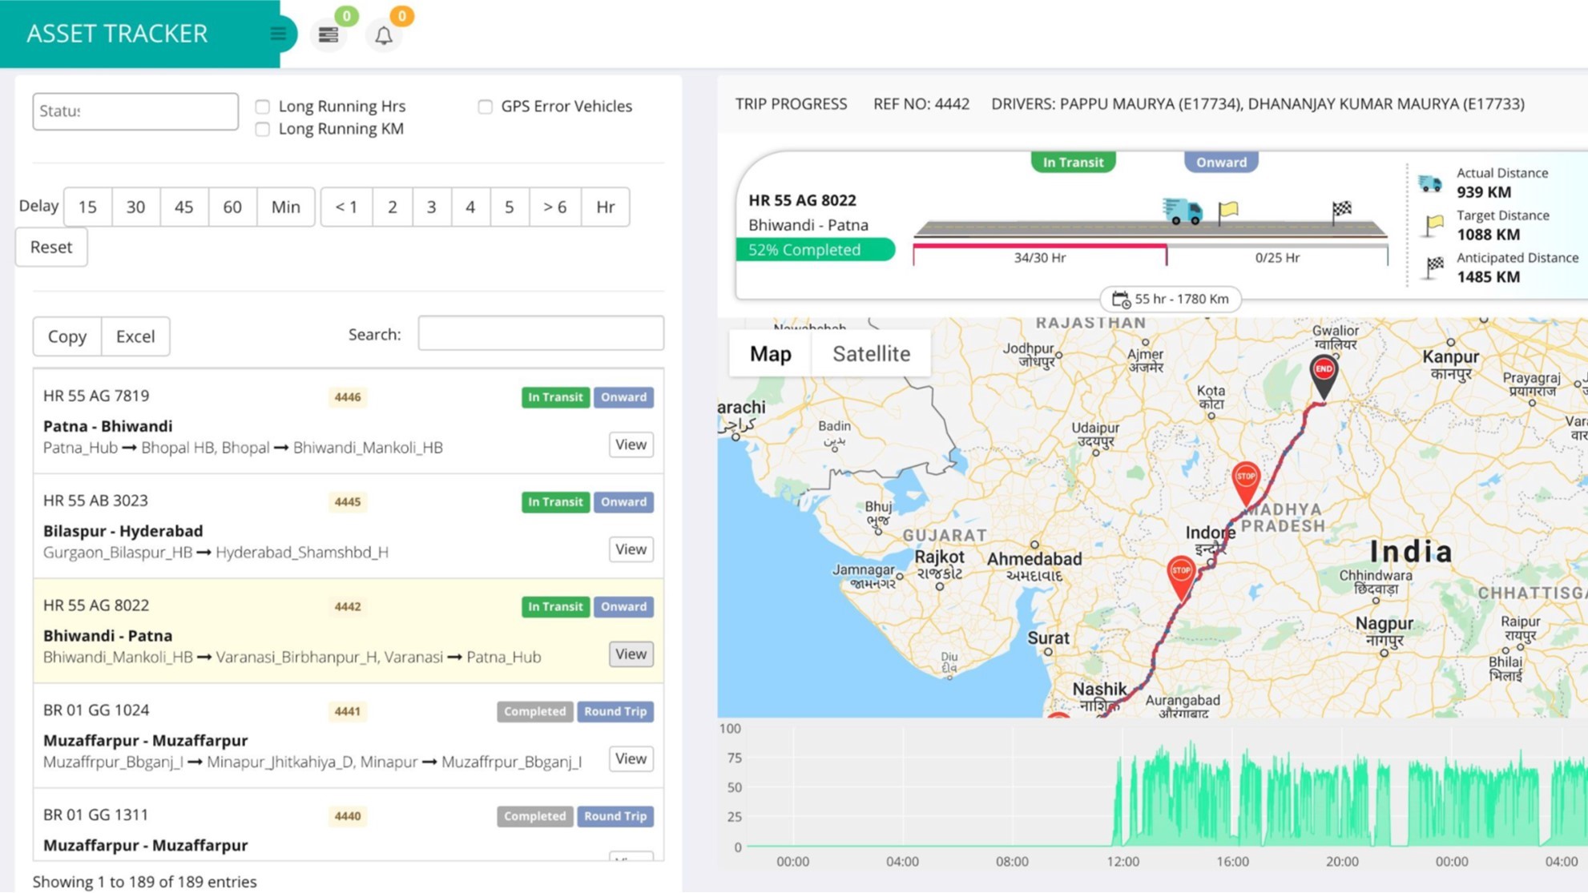Open the list notifications icon with badge
1588x893 pixels.
pyautogui.click(x=328, y=34)
